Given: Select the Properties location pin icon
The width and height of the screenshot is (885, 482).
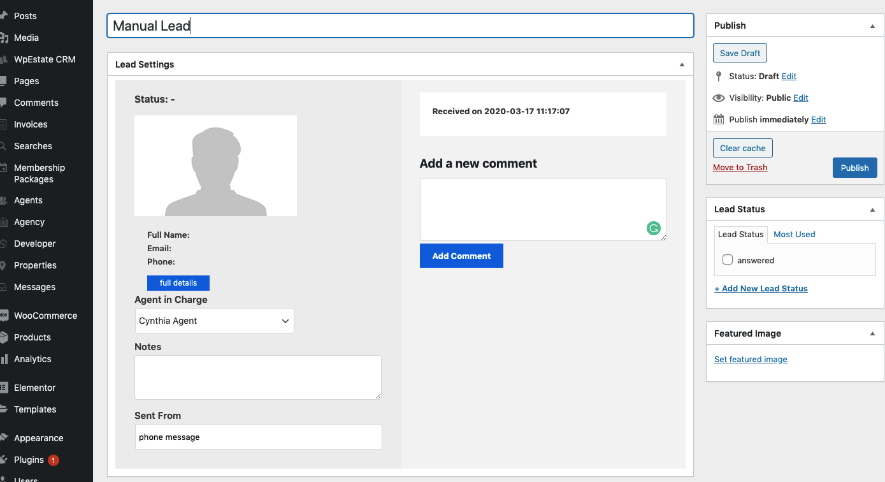Looking at the screenshot, I should coord(4,265).
